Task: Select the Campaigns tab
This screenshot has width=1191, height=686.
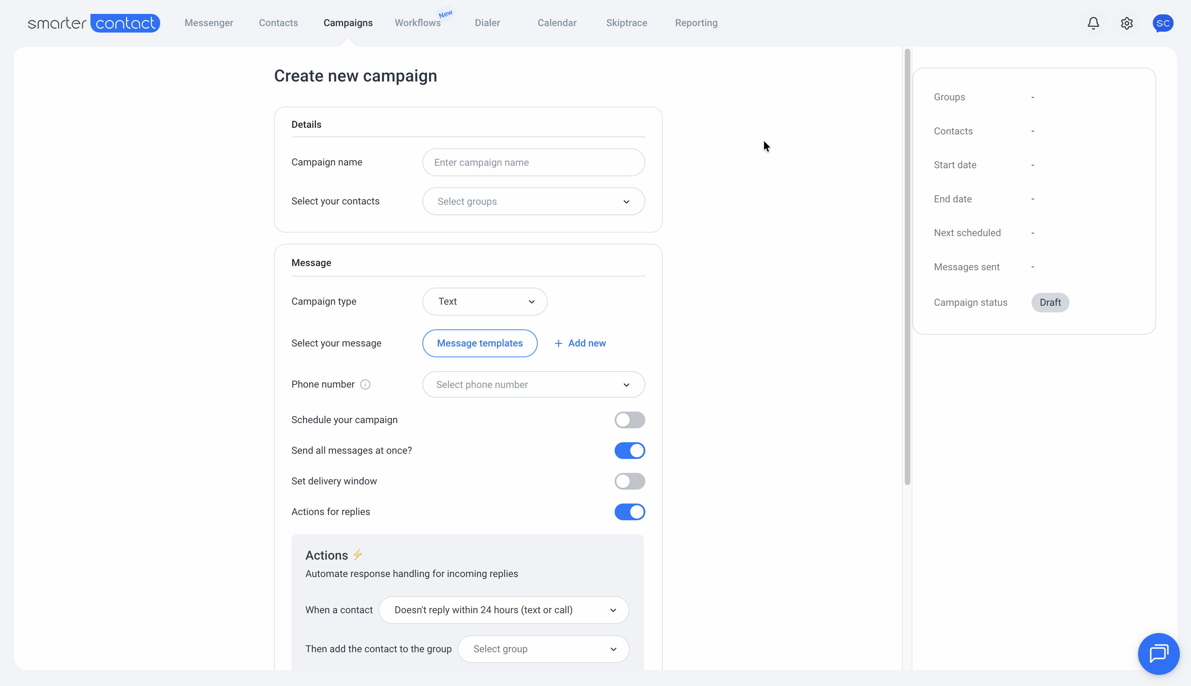Action: pyautogui.click(x=348, y=23)
